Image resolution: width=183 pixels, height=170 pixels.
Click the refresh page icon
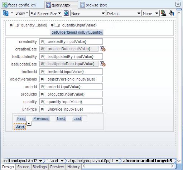coord(6,13)
